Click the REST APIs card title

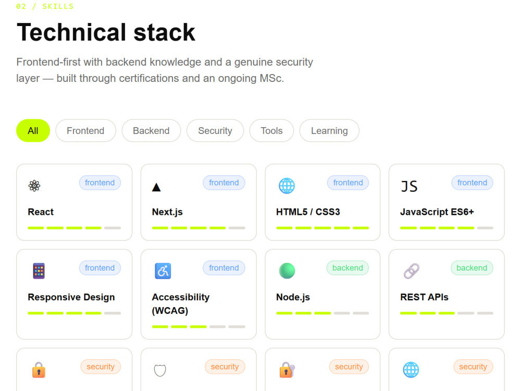click(424, 297)
